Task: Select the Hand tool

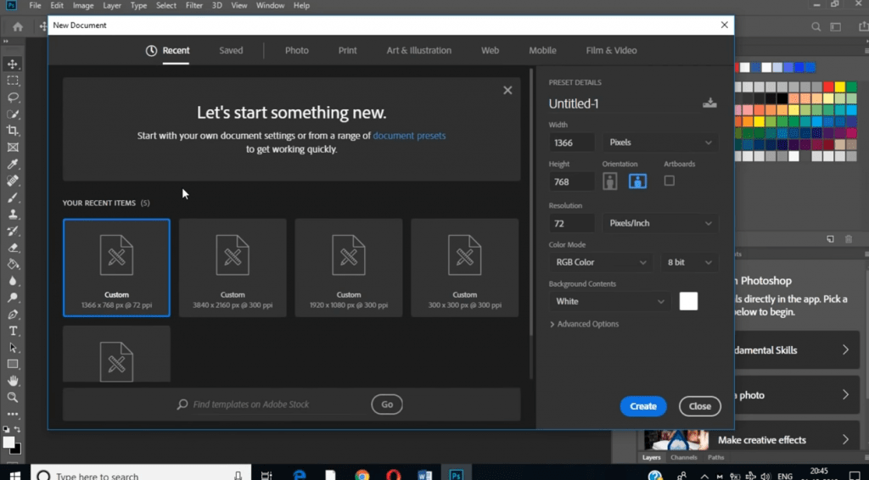Action: 13,381
